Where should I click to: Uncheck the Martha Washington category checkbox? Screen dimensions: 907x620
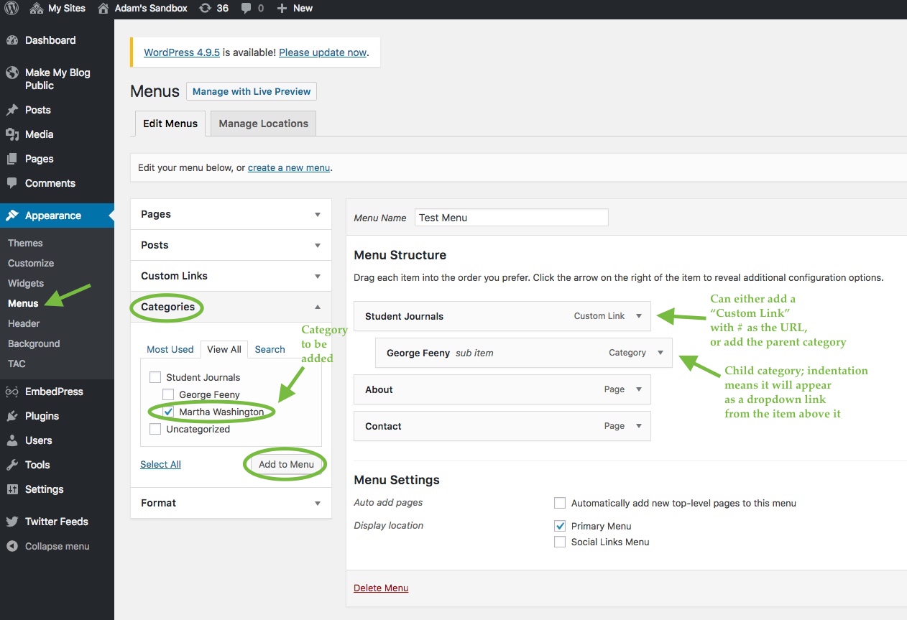[168, 412]
